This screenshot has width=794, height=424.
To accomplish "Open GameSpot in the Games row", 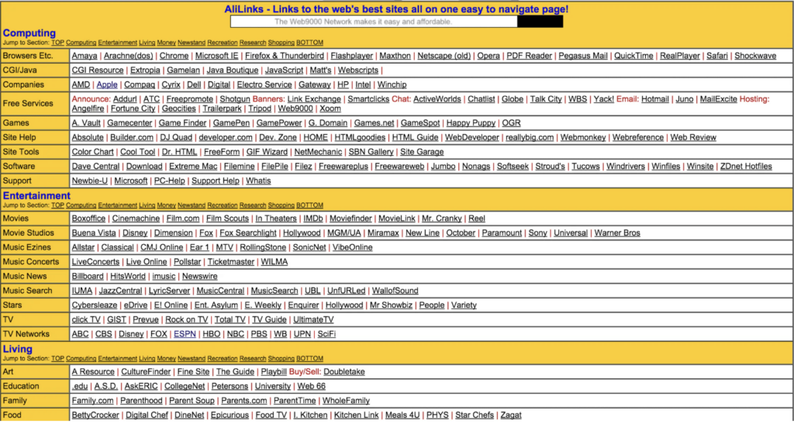I will click(420, 123).
